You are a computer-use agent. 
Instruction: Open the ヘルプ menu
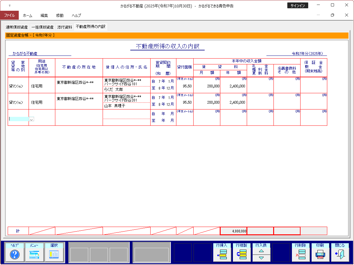click(76, 15)
